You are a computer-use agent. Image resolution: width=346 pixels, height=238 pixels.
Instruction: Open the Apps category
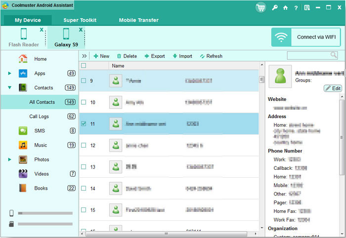[x=40, y=74]
